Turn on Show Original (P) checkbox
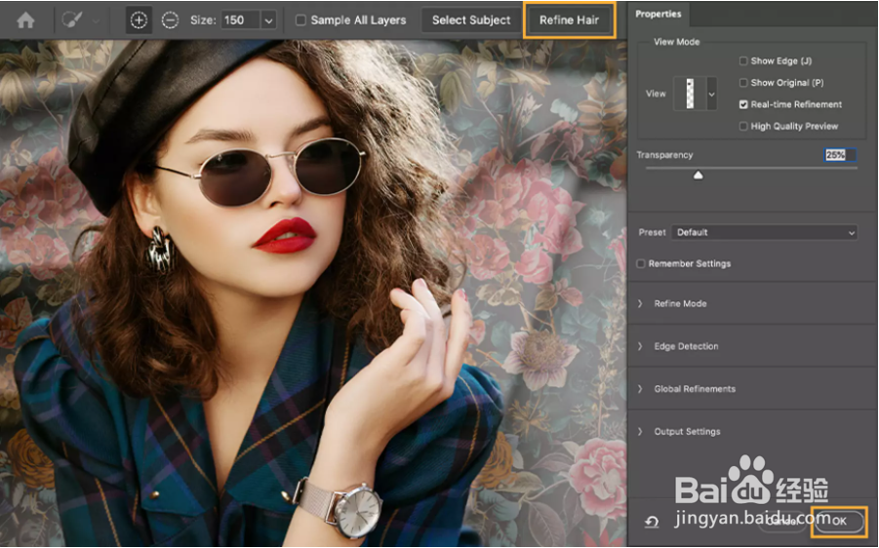 (x=743, y=82)
